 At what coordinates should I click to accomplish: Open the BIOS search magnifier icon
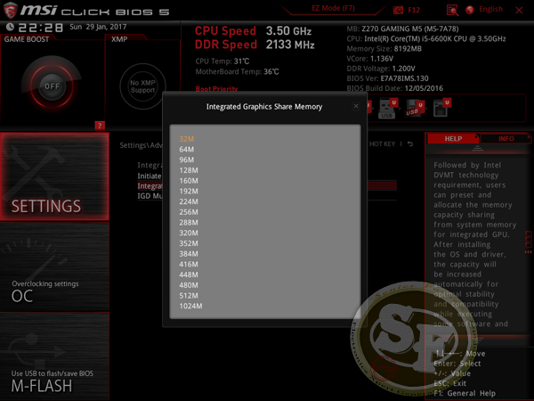(452, 10)
